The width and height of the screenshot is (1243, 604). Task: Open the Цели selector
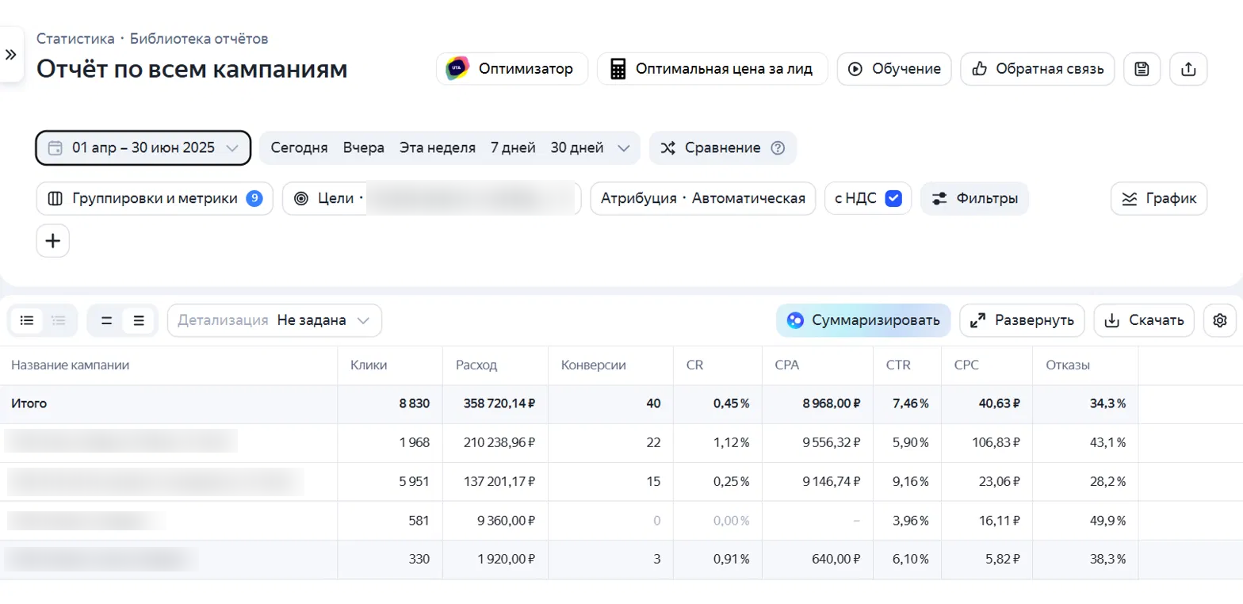[x=432, y=198]
